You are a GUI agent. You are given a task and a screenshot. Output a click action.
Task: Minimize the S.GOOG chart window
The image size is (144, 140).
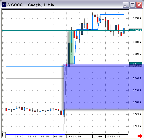pyautogui.click(x=125, y=5)
